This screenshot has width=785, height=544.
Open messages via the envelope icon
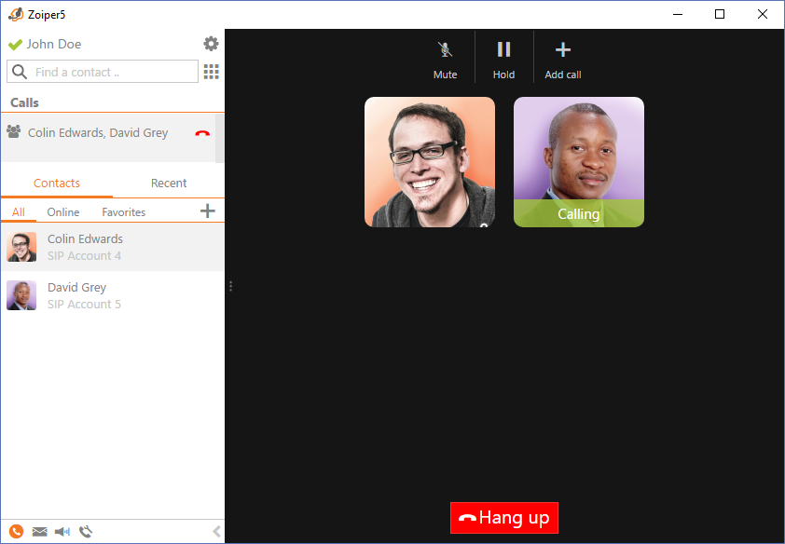pos(39,532)
